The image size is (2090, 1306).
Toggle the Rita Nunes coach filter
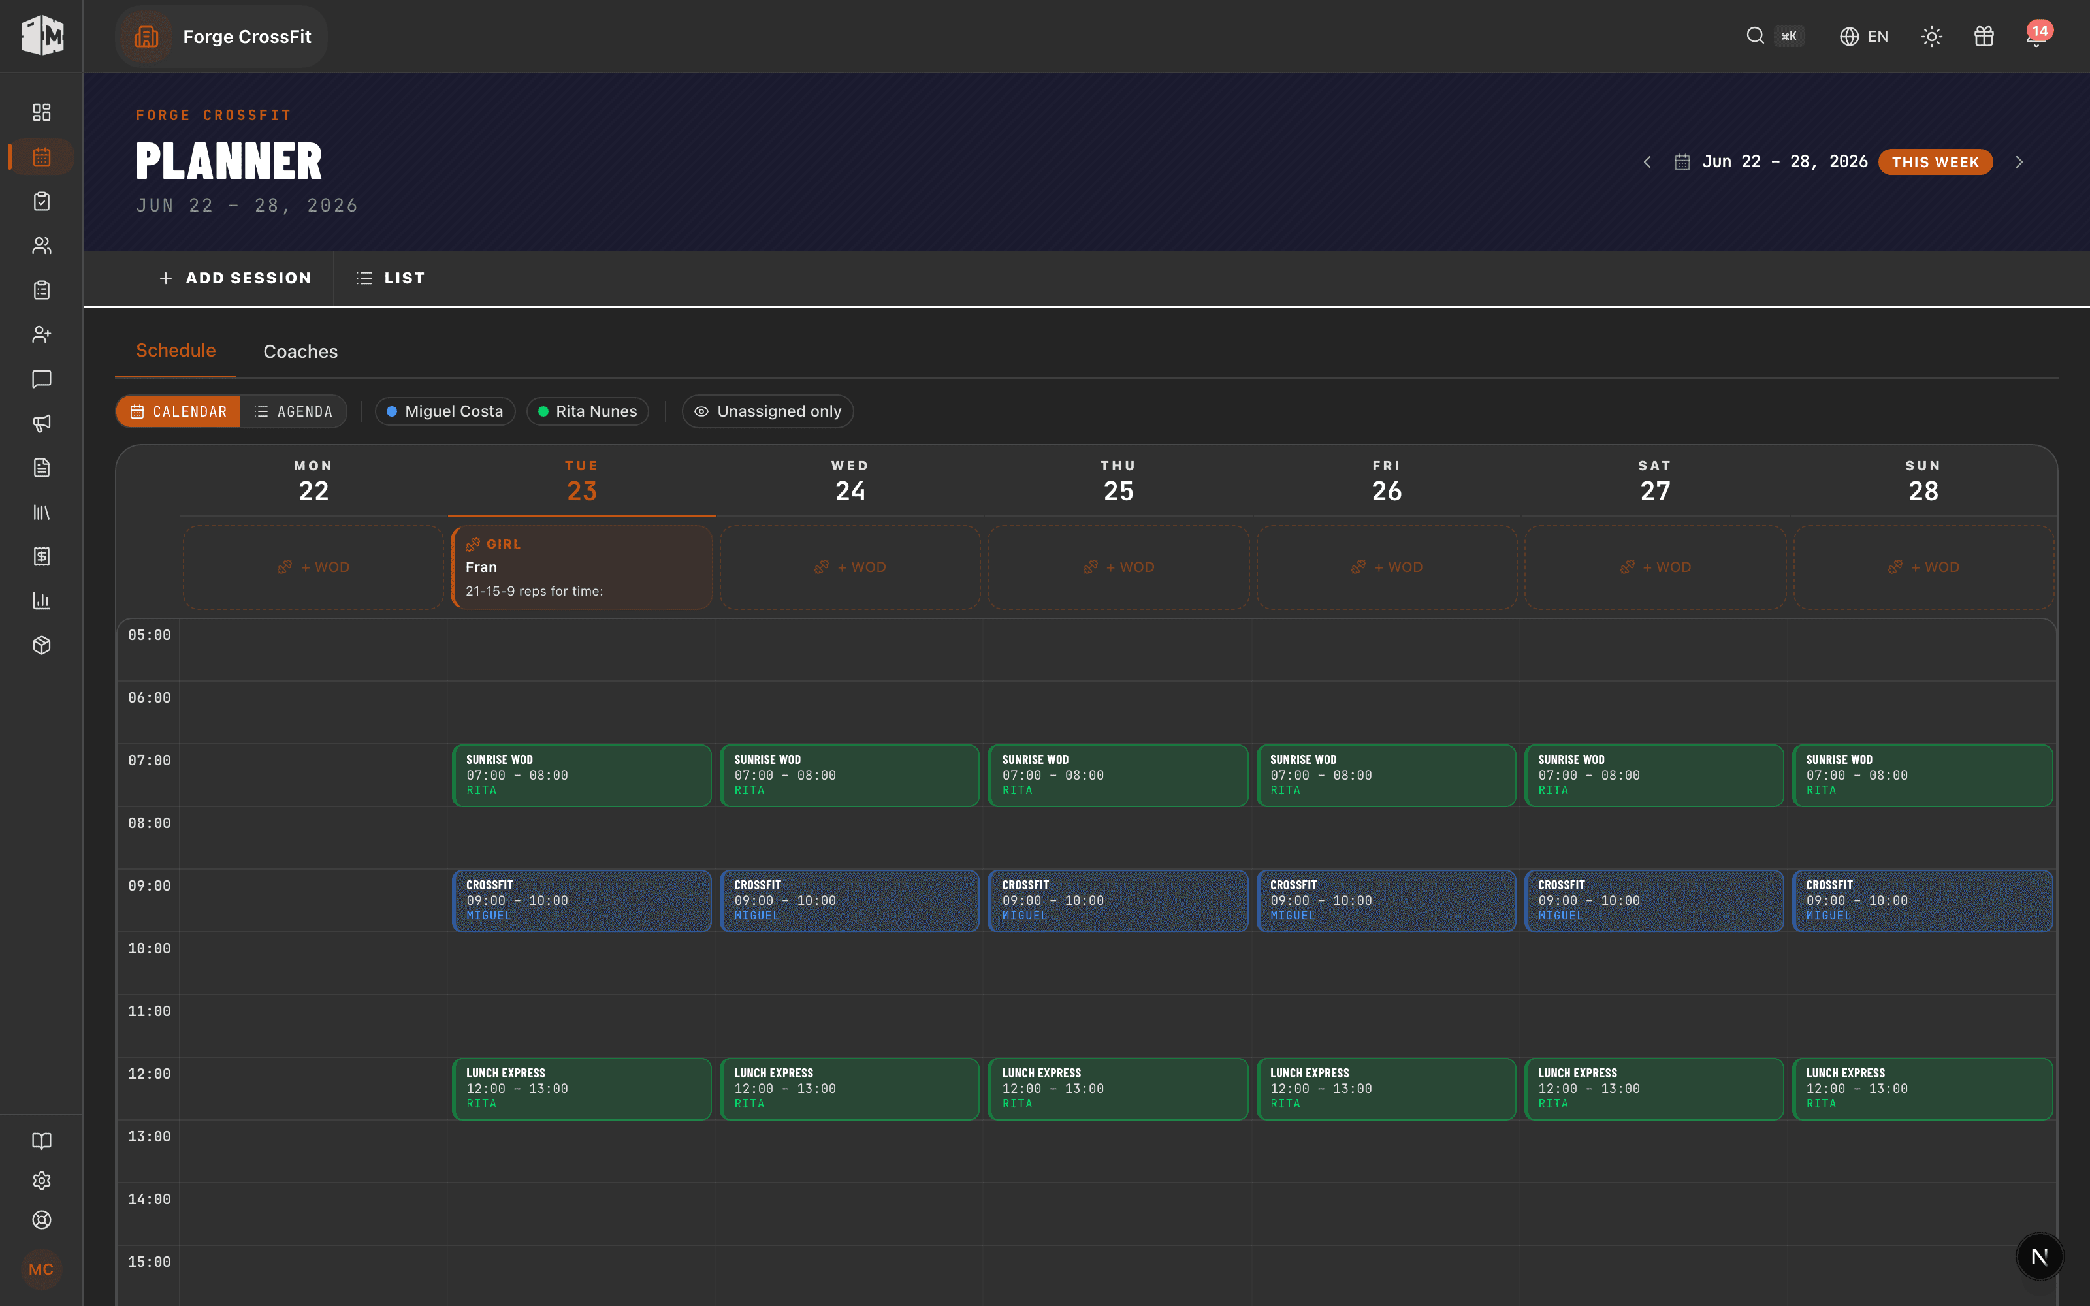coord(587,411)
